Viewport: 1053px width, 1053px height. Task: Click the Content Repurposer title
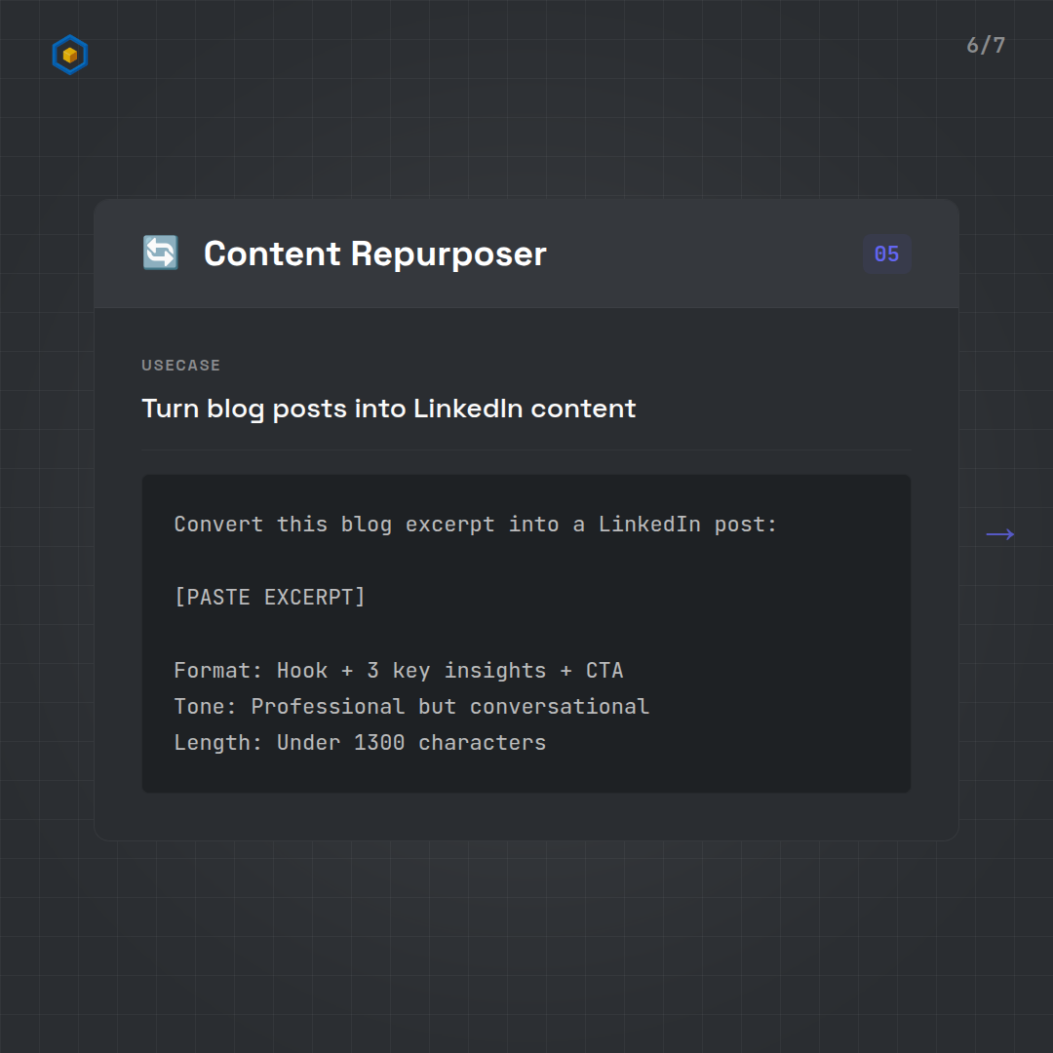coord(374,253)
